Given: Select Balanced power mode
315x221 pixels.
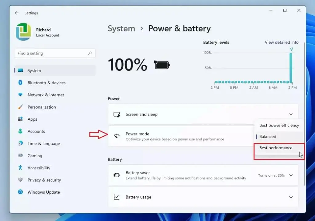Looking at the screenshot, I should coord(279,137).
